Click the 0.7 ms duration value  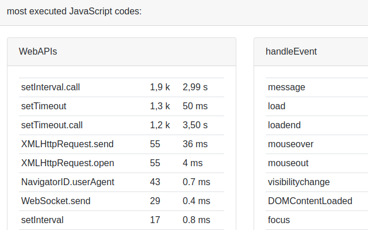[x=197, y=182]
